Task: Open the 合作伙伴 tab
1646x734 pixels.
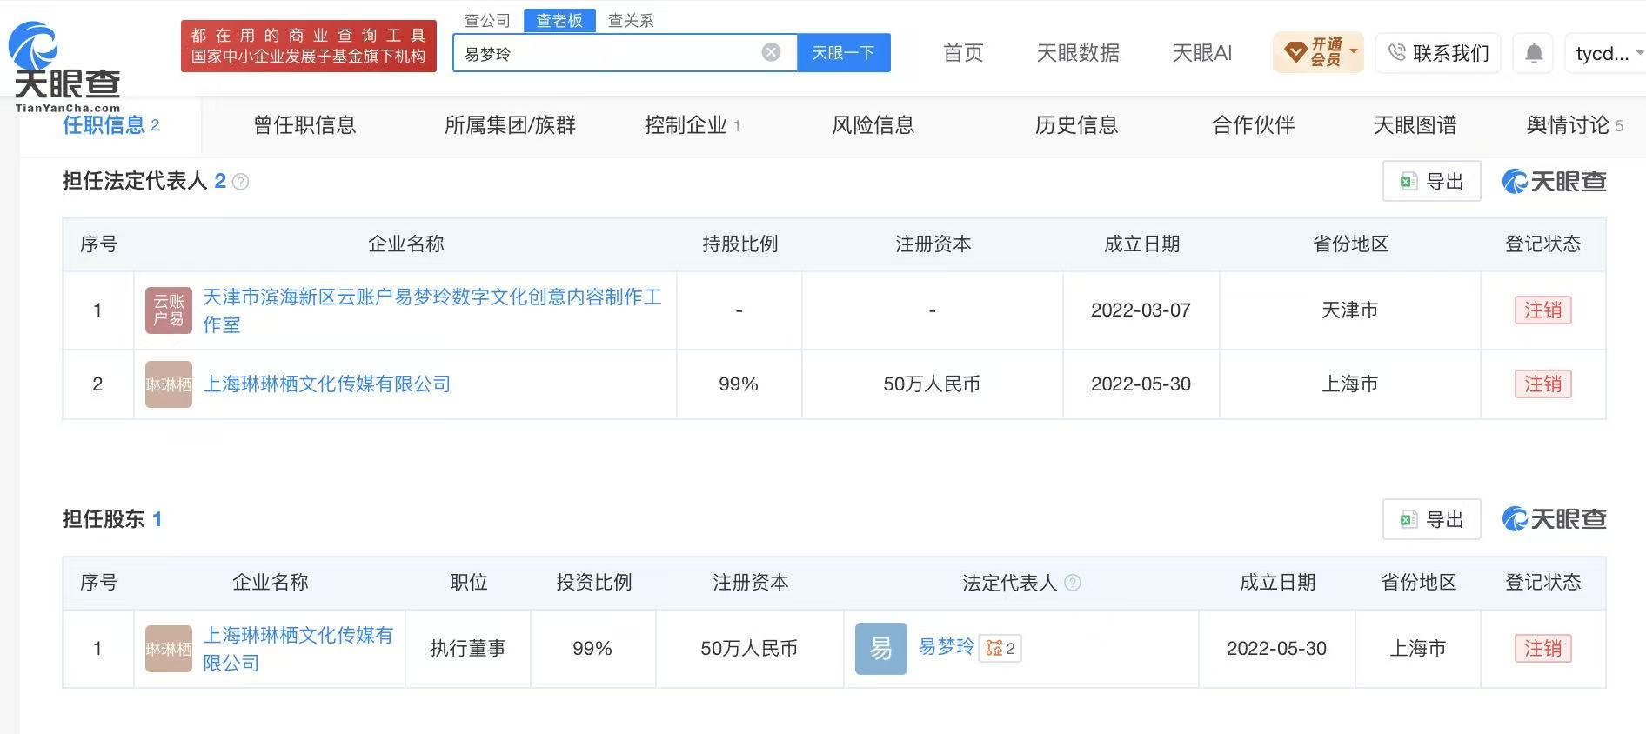Action: pos(1254,125)
